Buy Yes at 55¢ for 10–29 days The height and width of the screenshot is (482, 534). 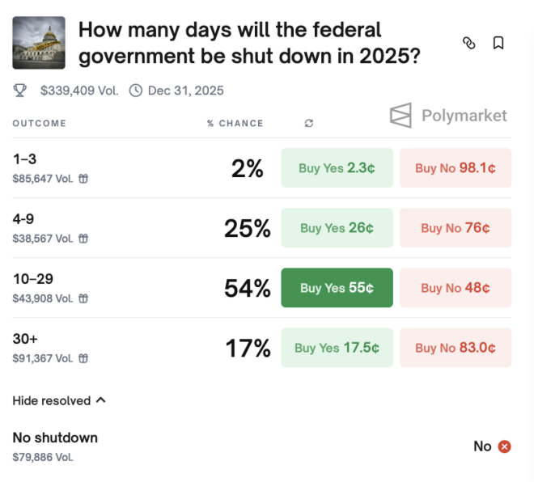tap(337, 288)
